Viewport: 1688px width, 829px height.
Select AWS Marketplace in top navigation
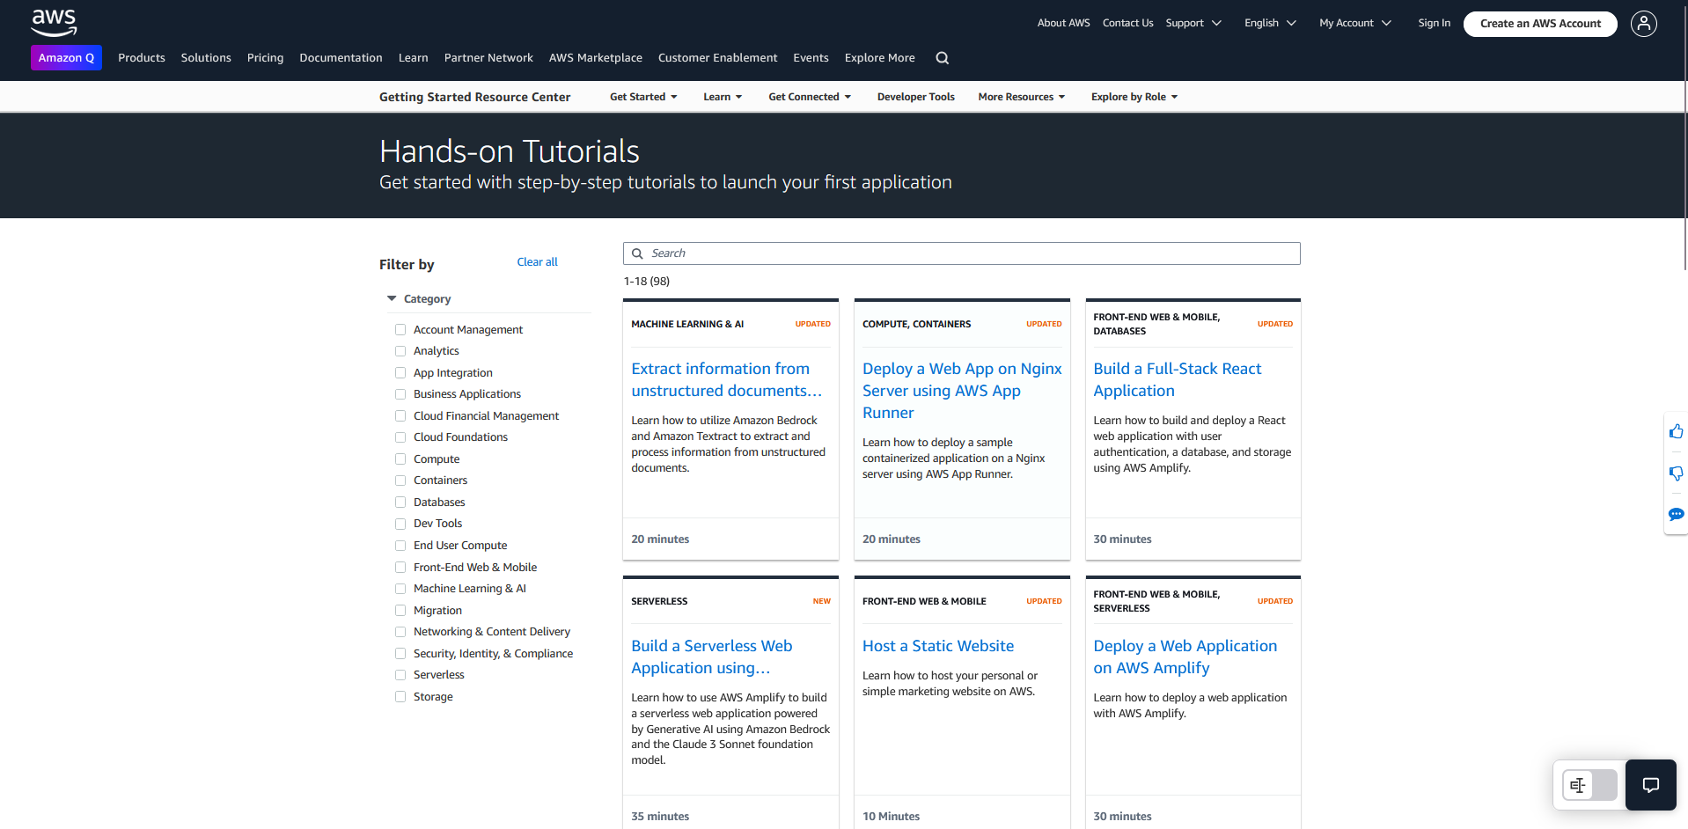click(x=596, y=58)
